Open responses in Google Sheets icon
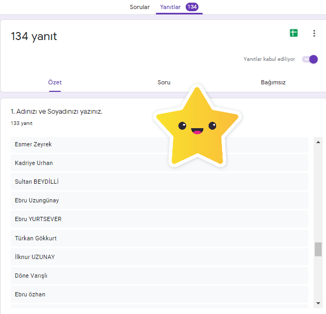The height and width of the screenshot is (314, 326). (x=293, y=33)
